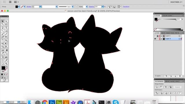
Task: Select the Column Graph tool
Action: pos(6,57)
